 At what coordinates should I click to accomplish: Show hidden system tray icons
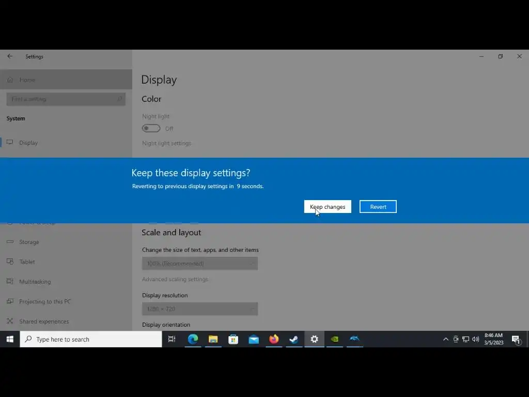point(446,339)
